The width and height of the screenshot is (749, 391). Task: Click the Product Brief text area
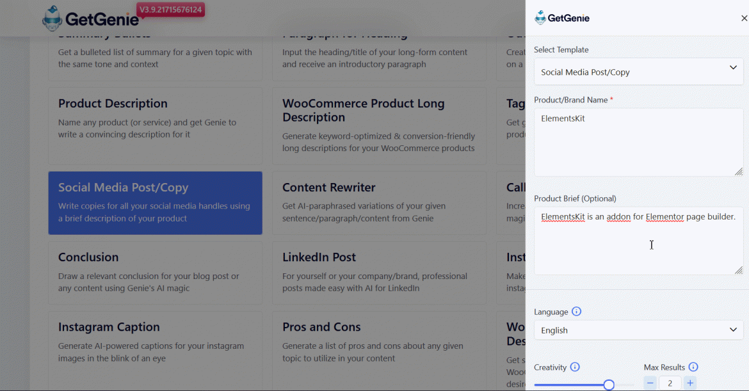[638, 241]
